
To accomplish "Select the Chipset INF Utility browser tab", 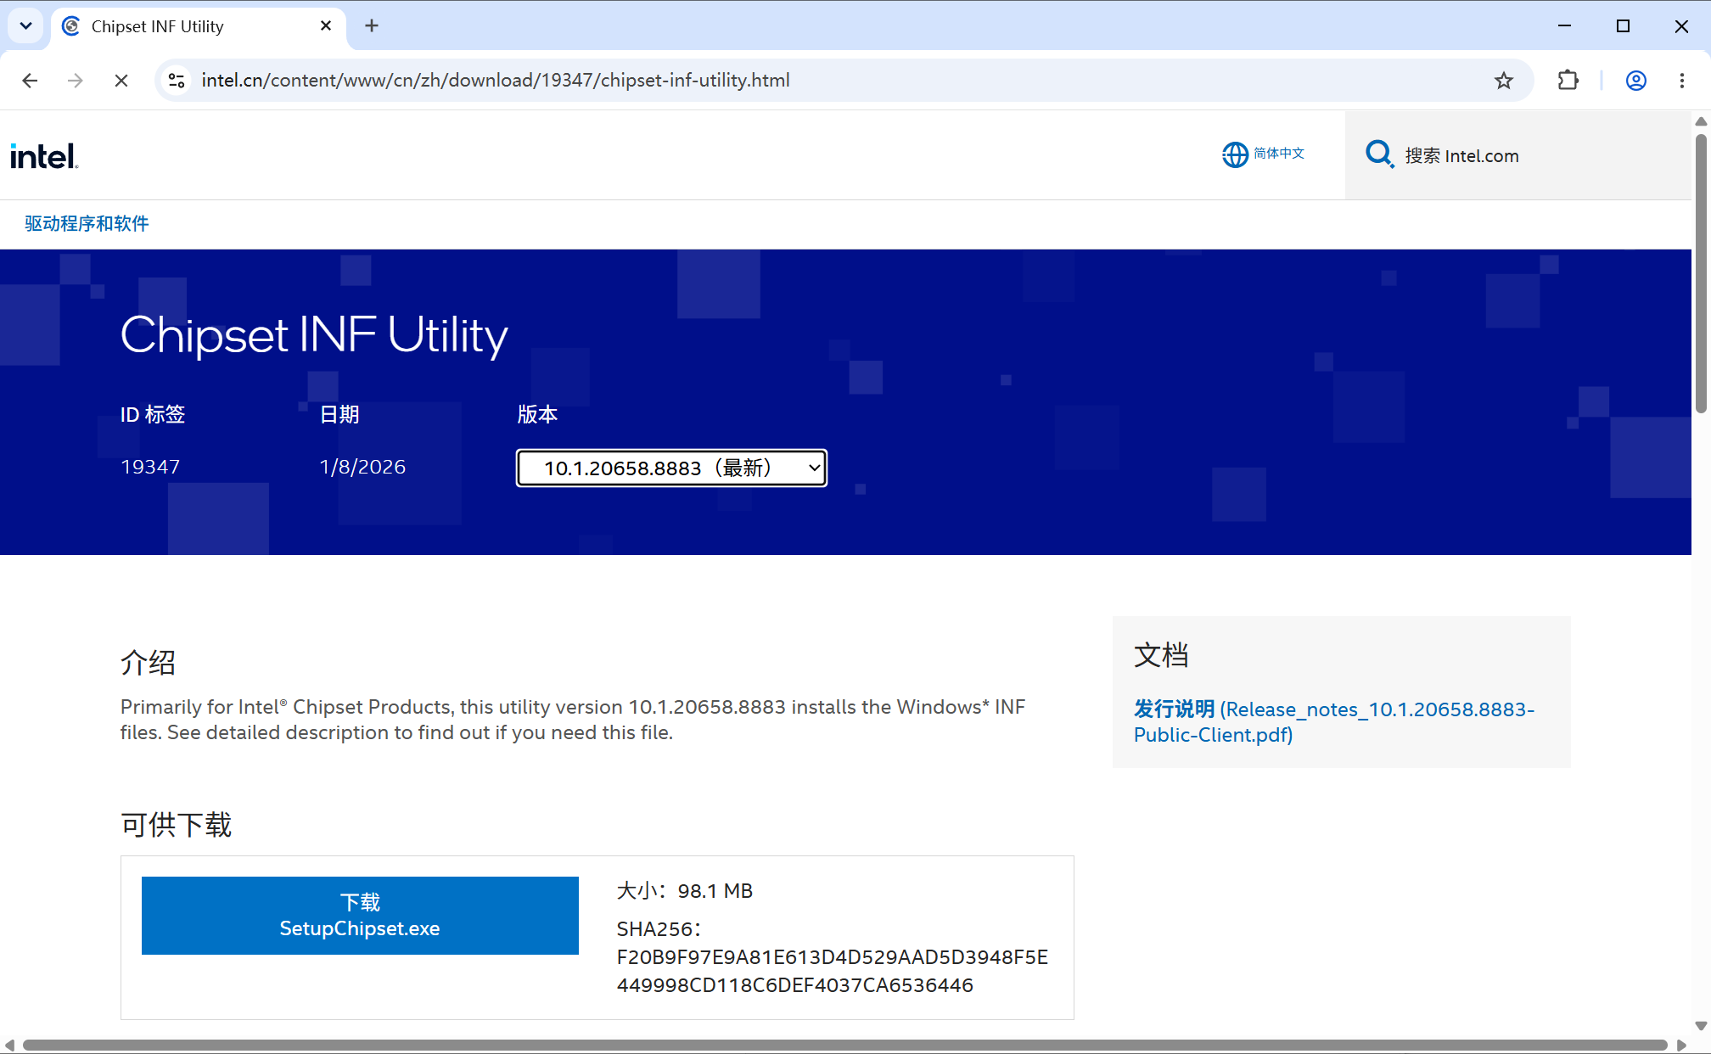I will (199, 26).
